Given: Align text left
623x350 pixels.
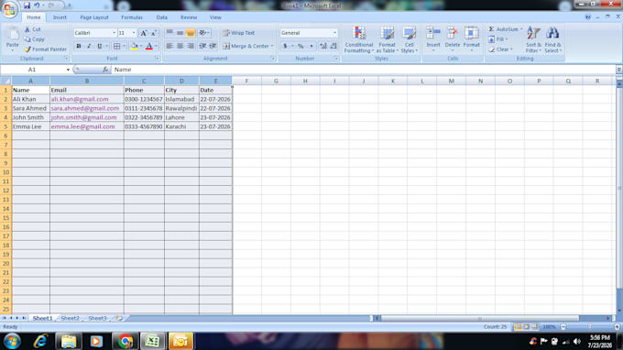Looking at the screenshot, I should click(169, 46).
